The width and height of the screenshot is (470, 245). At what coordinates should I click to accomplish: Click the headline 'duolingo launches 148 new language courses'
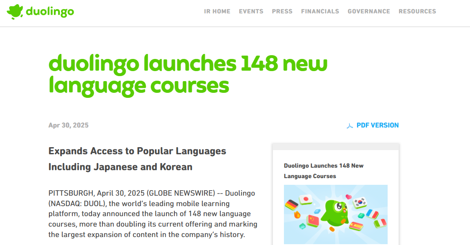pyautogui.click(x=188, y=75)
